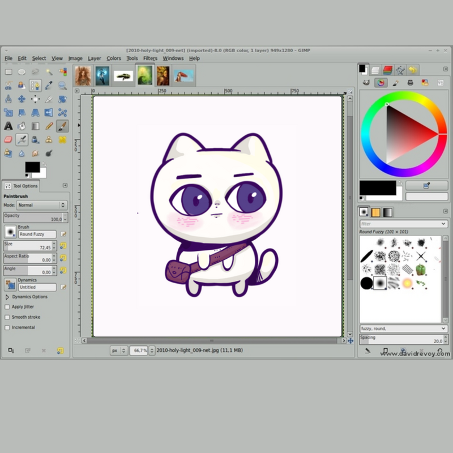Viewport: 453px width, 453px height.
Task: Select the Fuzzy Select magic wand tool
Action: (49, 72)
